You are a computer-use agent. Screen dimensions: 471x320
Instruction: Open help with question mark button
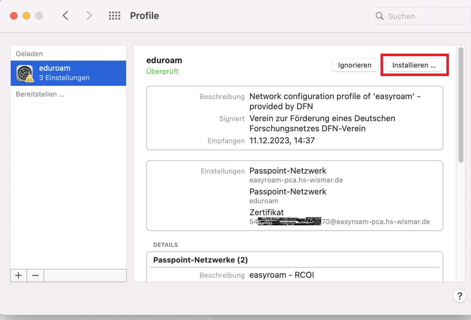(460, 296)
